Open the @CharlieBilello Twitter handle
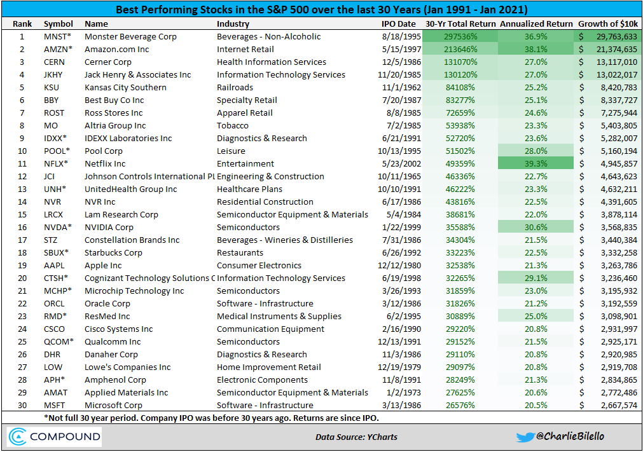The image size is (643, 452). click(x=570, y=437)
